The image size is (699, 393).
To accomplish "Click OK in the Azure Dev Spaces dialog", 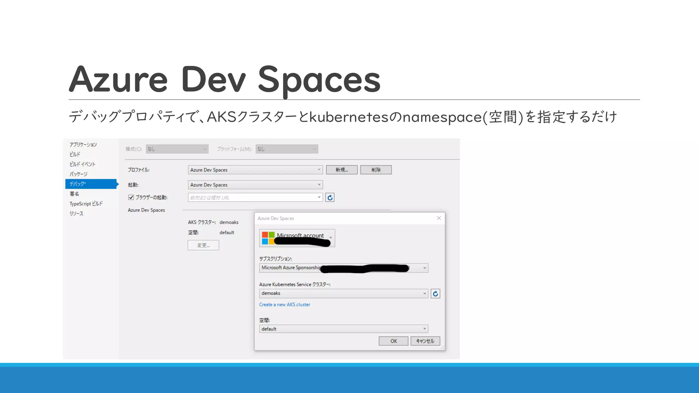I will (394, 341).
